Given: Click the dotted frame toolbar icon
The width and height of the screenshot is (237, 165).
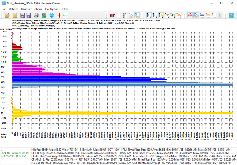Looking at the screenshot, I should [214, 15].
